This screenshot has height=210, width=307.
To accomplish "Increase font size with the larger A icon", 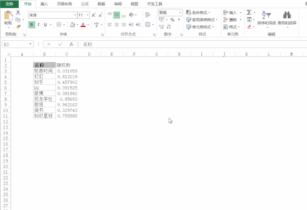I will (x=93, y=15).
